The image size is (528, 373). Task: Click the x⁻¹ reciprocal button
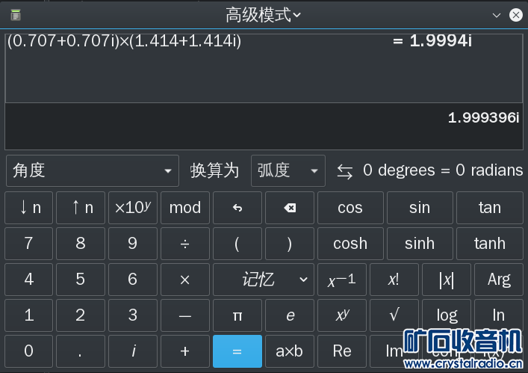tap(342, 280)
